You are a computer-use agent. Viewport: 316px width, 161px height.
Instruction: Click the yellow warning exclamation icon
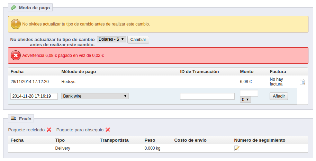click(16, 24)
